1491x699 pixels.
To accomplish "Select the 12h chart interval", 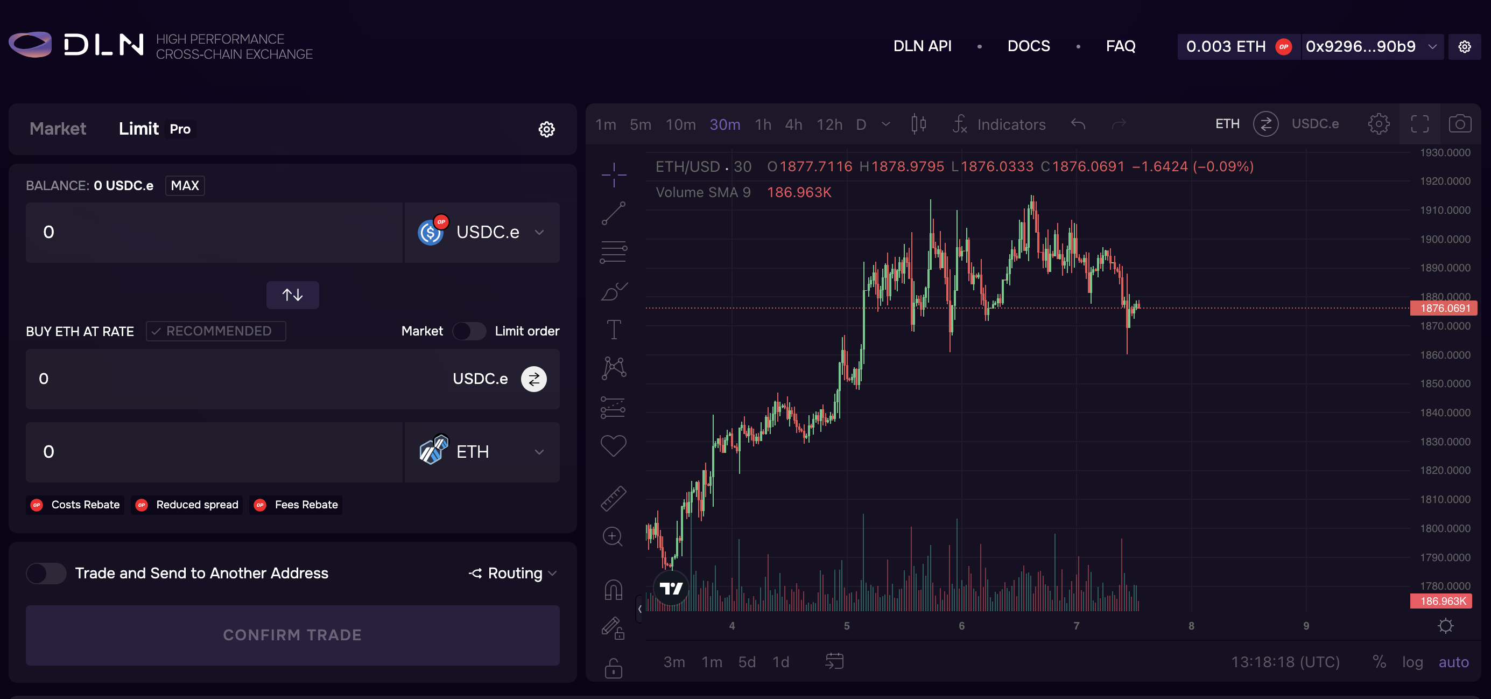I will (829, 124).
